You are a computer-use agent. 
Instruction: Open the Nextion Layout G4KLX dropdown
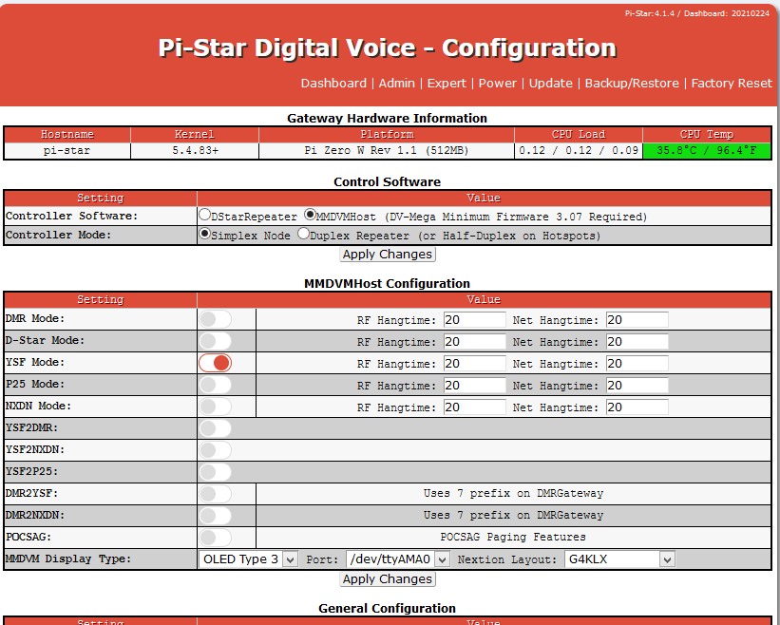coord(619,559)
